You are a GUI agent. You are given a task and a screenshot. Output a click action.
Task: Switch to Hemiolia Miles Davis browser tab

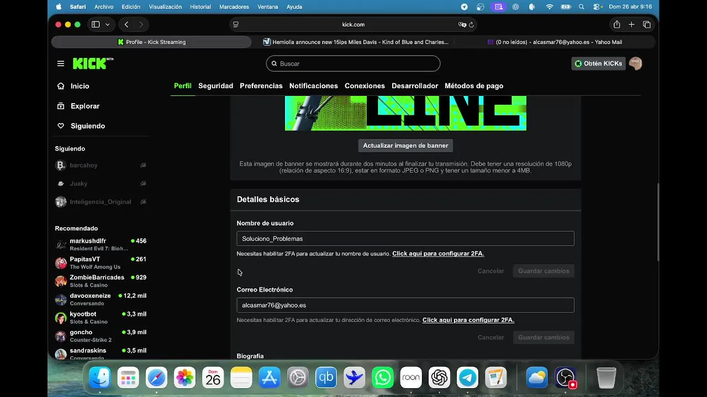click(x=356, y=42)
